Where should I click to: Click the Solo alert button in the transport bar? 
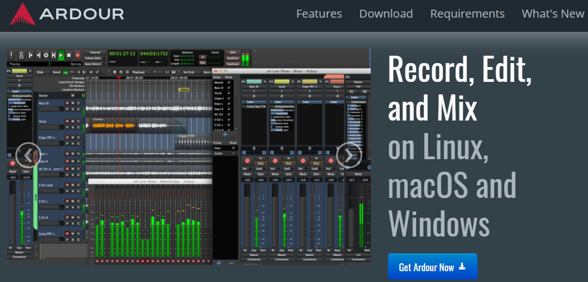click(233, 52)
